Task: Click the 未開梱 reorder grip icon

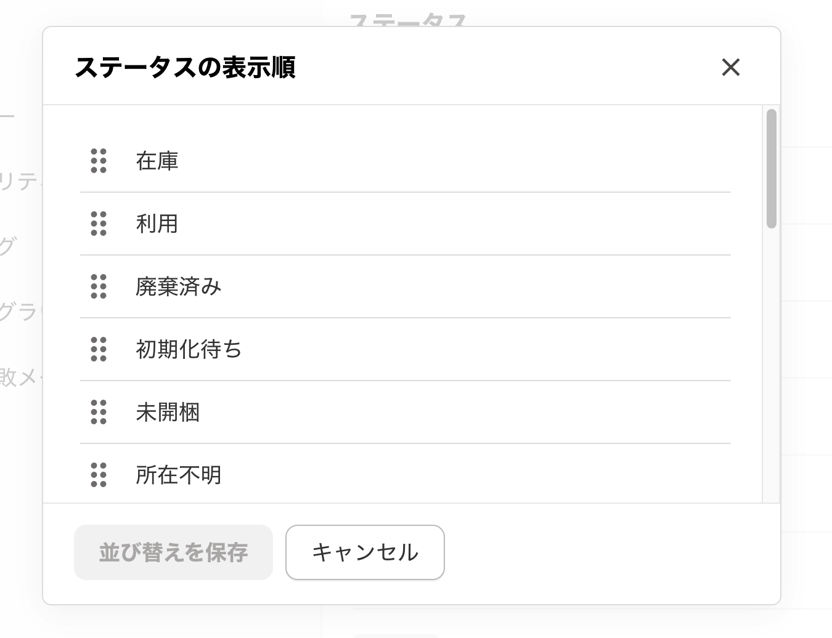Action: point(99,412)
